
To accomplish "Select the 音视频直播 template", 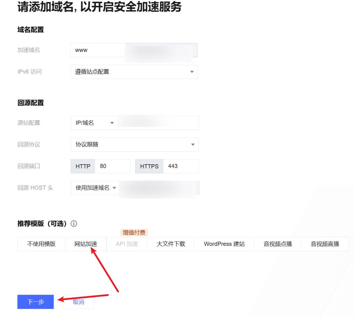I will coord(325,244).
